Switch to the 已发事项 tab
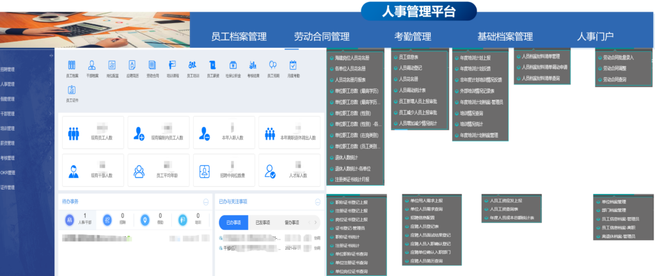655x276 pixels. coord(263,222)
